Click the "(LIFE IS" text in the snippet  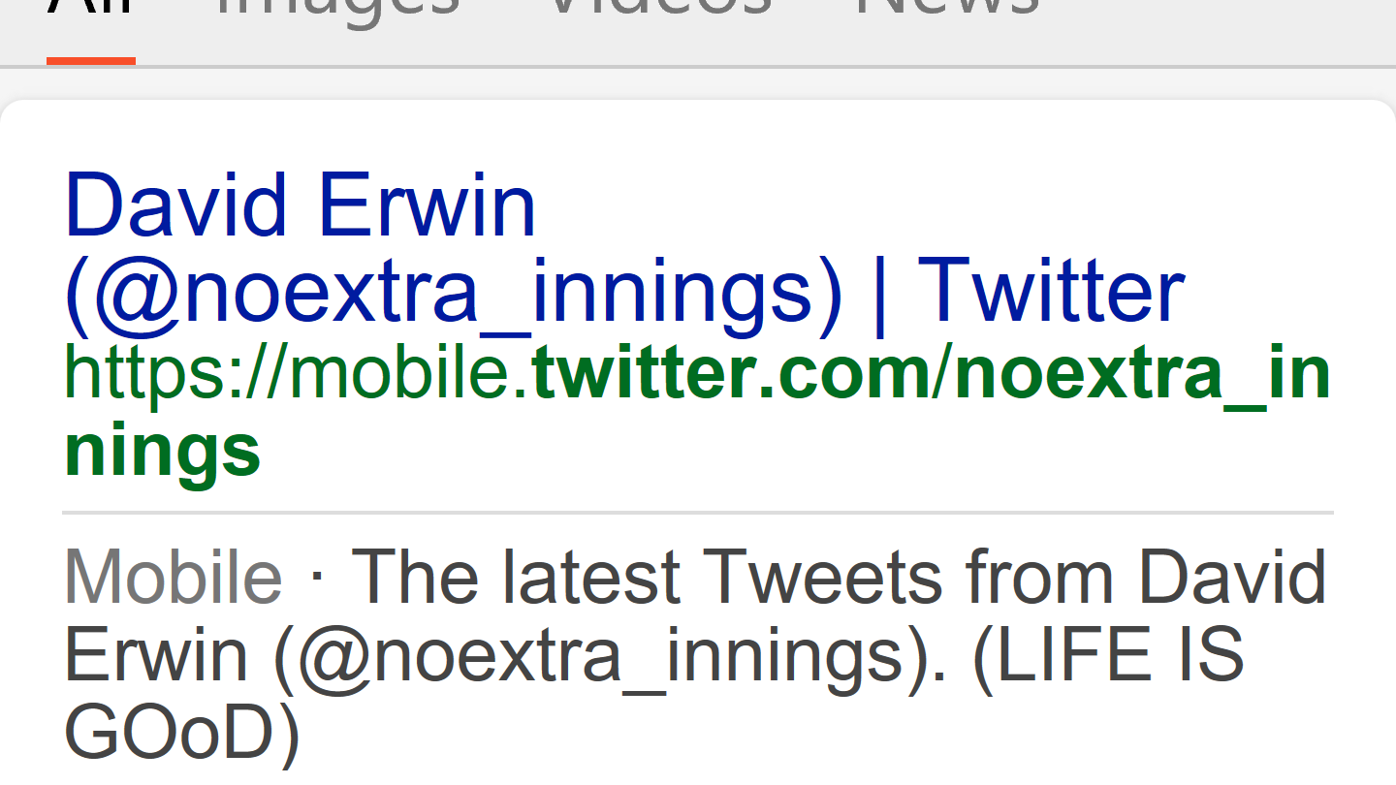point(1107,656)
